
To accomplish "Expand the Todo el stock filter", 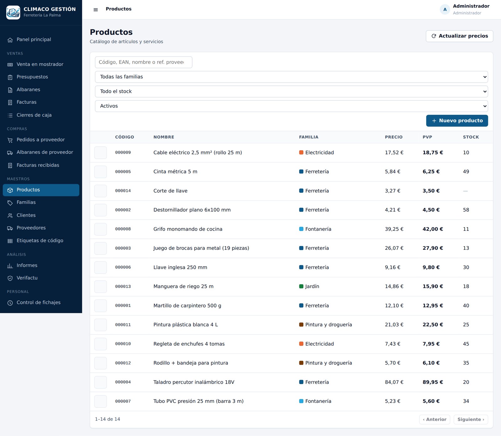I will point(291,91).
